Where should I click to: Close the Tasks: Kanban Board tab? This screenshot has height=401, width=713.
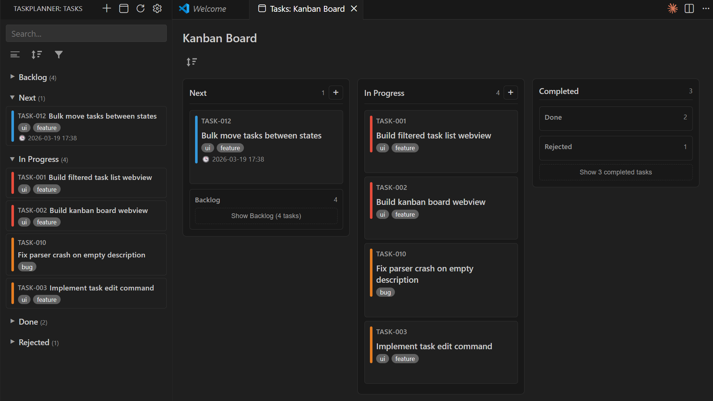354,8
